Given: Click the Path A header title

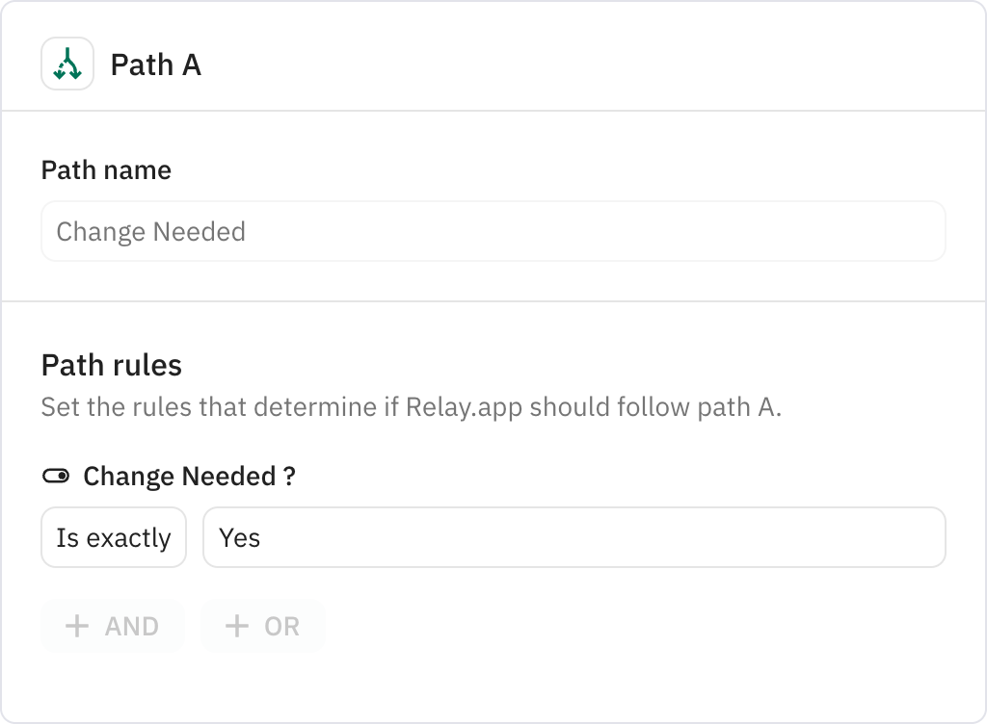Looking at the screenshot, I should (x=155, y=65).
